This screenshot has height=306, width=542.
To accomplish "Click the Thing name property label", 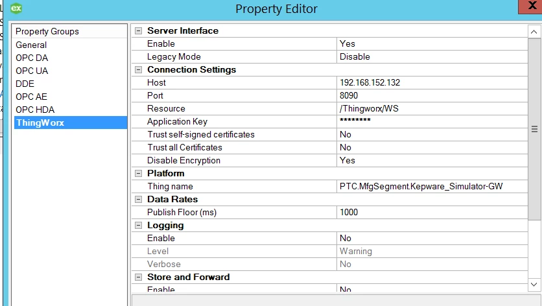I will 170,186.
